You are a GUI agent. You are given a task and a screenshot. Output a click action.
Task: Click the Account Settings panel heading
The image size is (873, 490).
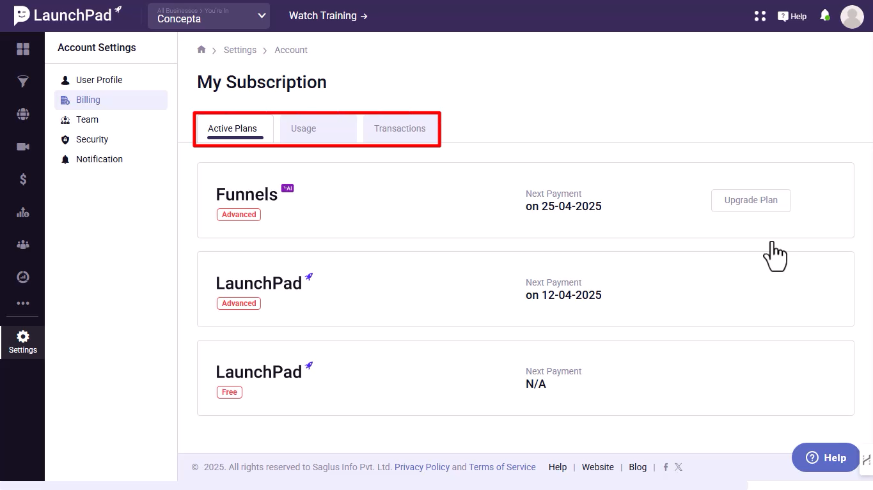pyautogui.click(x=97, y=47)
